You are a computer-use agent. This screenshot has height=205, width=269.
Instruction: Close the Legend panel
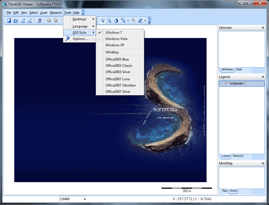(263, 77)
